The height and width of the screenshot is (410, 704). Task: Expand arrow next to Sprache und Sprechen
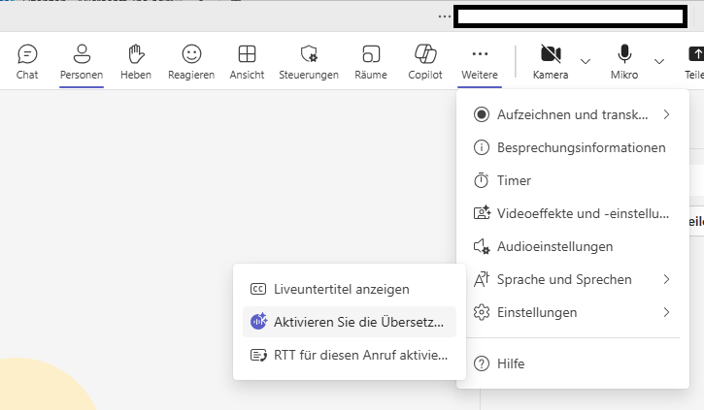pyautogui.click(x=667, y=279)
